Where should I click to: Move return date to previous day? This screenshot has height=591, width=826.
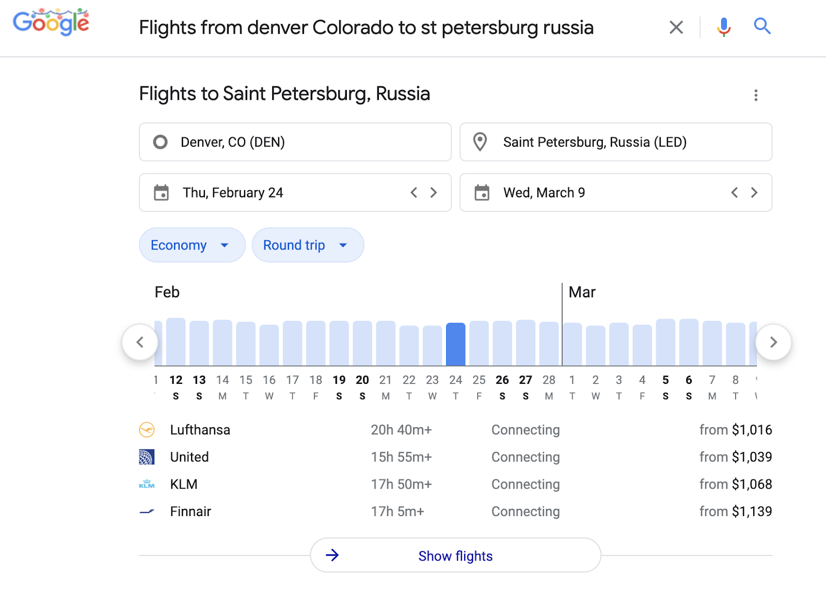click(x=734, y=193)
